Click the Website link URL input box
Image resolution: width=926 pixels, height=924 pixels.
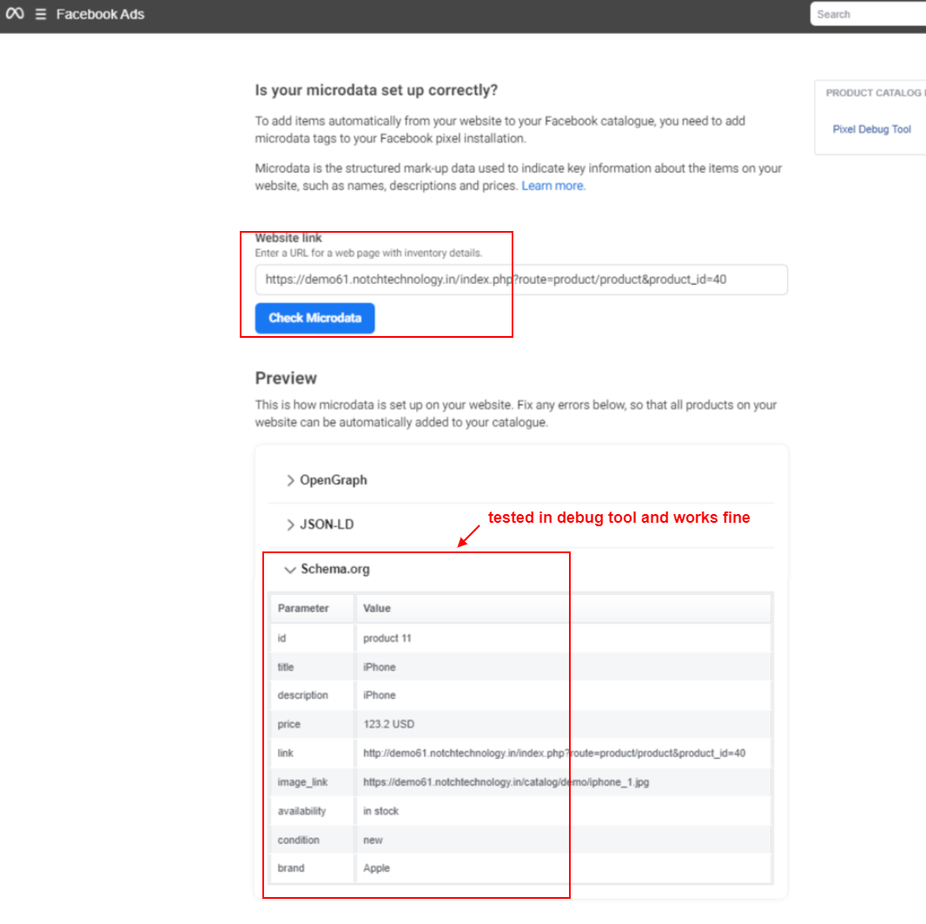click(521, 280)
